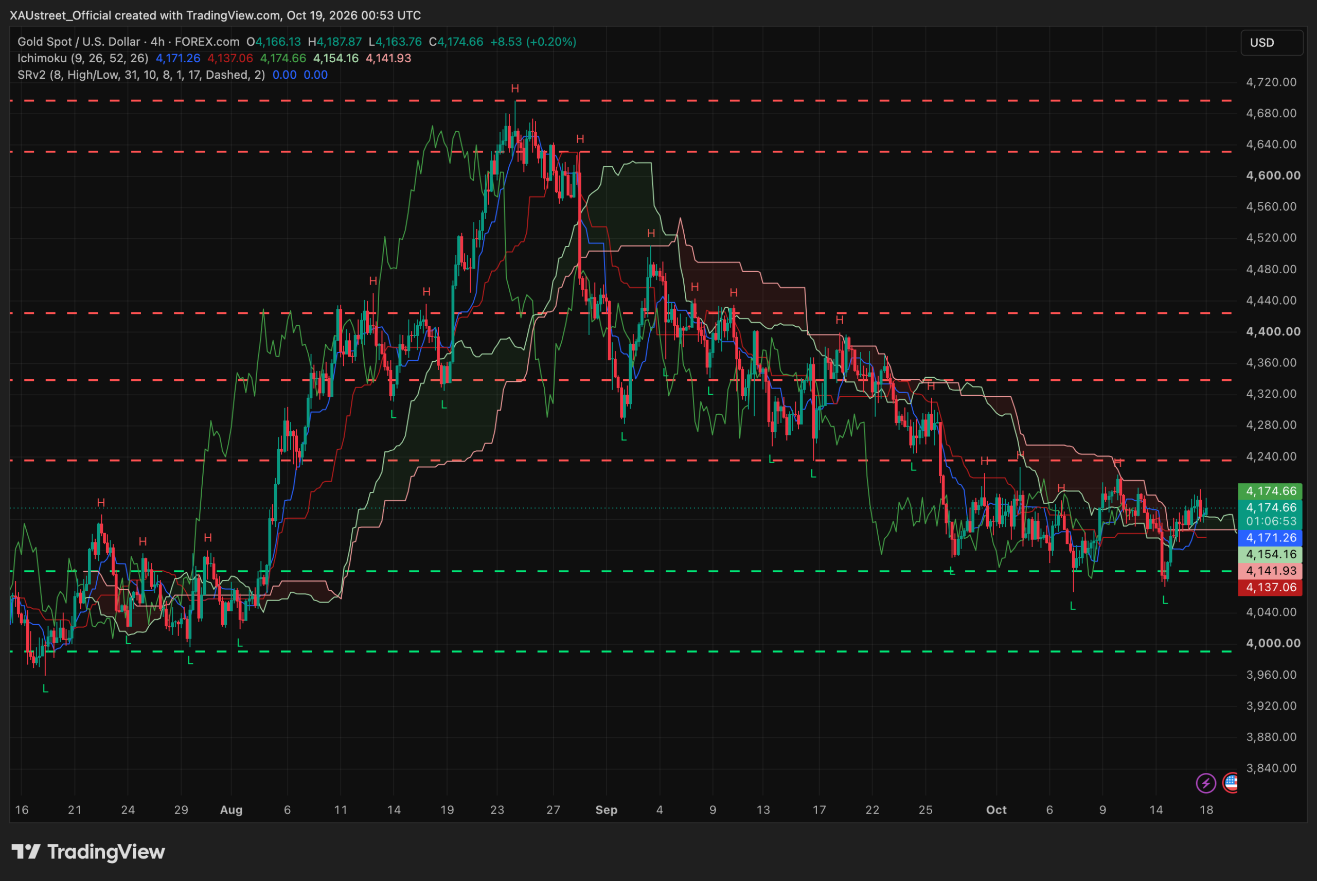1317x881 pixels.
Task: Click the 4,720.00 price axis label
Action: 1272,82
